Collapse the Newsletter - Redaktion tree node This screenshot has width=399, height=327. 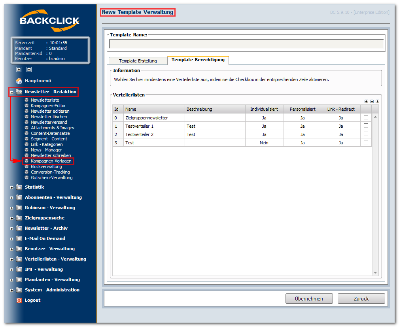coord(12,92)
